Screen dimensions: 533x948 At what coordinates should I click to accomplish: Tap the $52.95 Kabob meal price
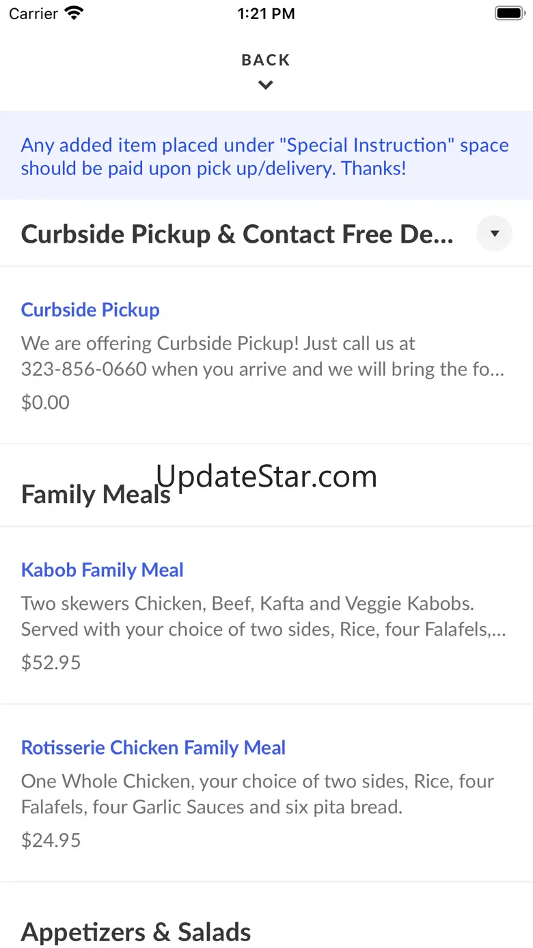(x=51, y=662)
